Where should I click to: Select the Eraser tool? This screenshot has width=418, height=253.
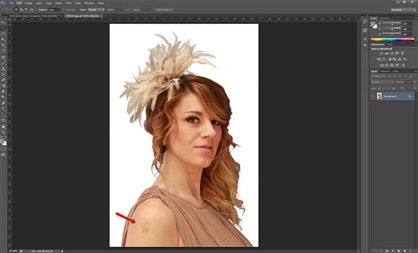[x=3, y=80]
